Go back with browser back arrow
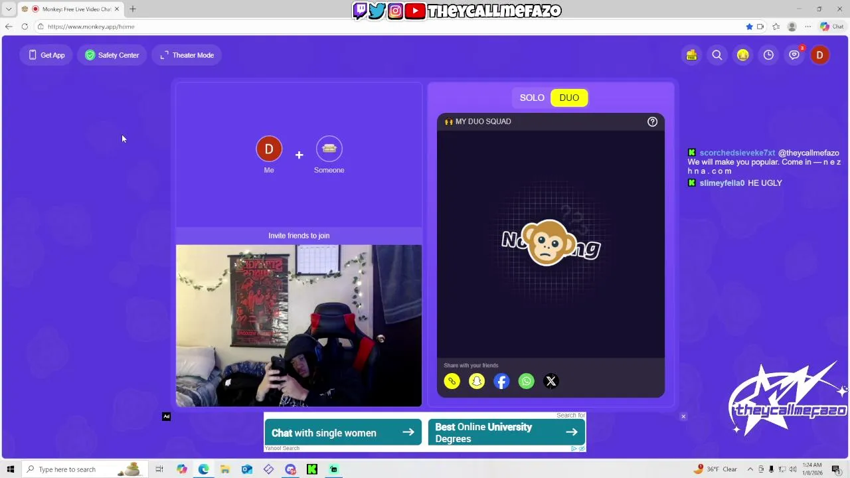This screenshot has height=478, width=850. pyautogui.click(x=9, y=27)
